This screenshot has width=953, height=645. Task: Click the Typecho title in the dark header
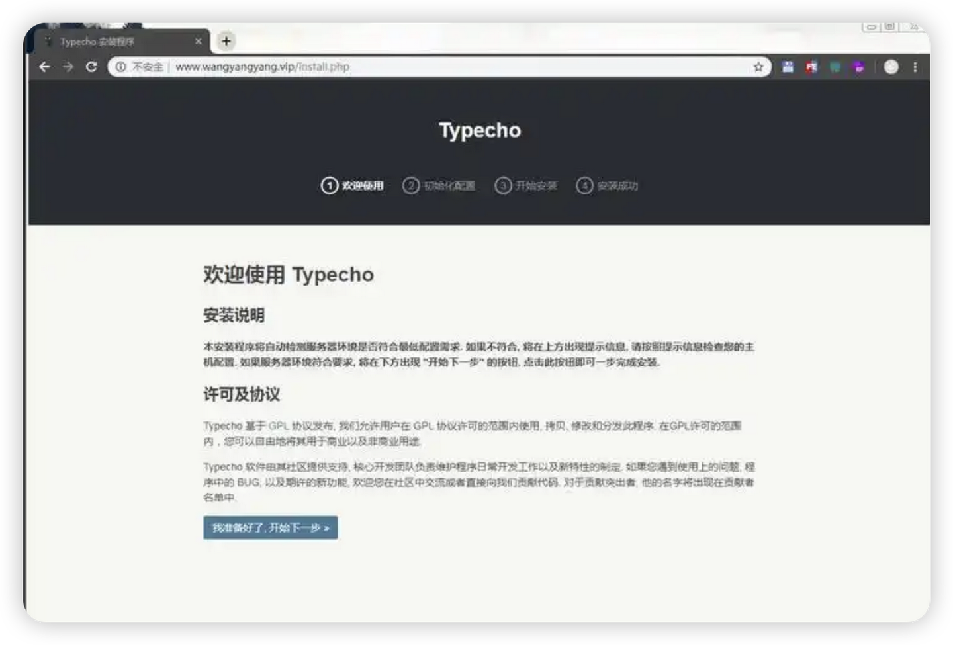(480, 130)
